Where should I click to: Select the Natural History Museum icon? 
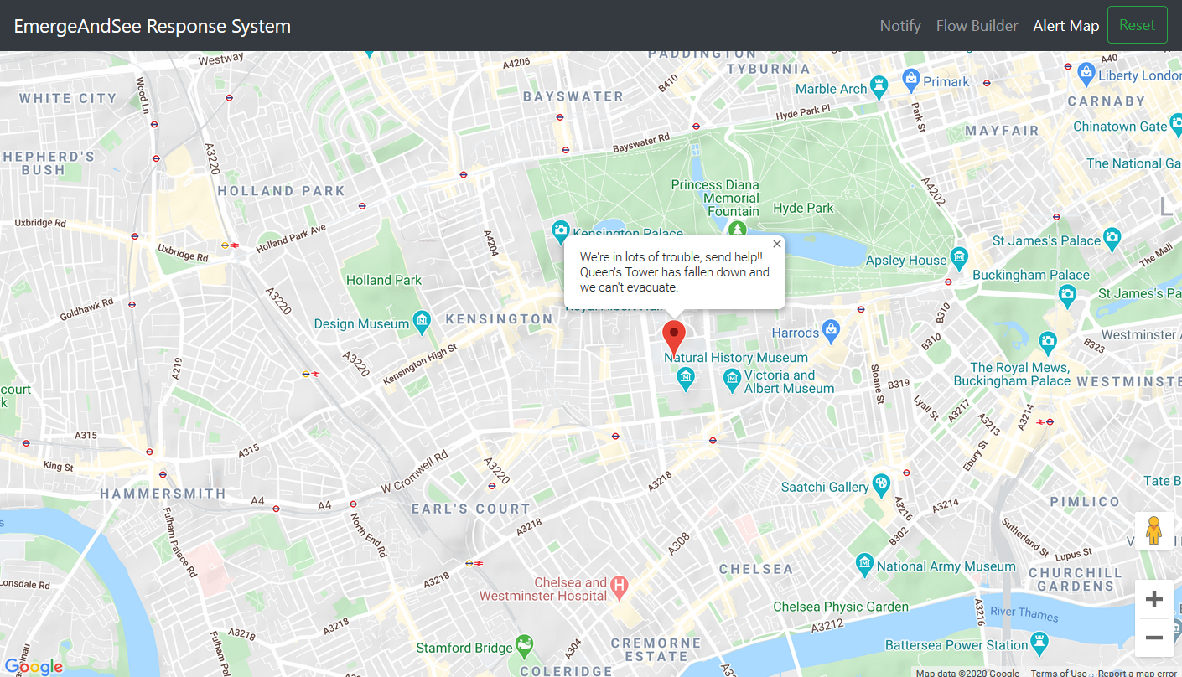pyautogui.click(x=687, y=380)
